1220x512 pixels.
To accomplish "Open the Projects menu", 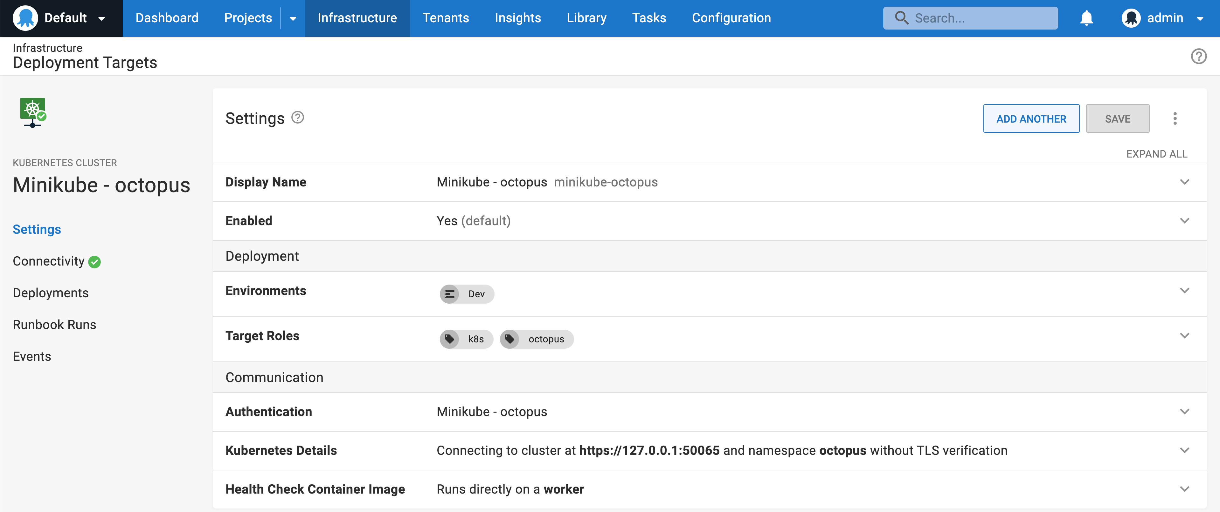I will 248,18.
